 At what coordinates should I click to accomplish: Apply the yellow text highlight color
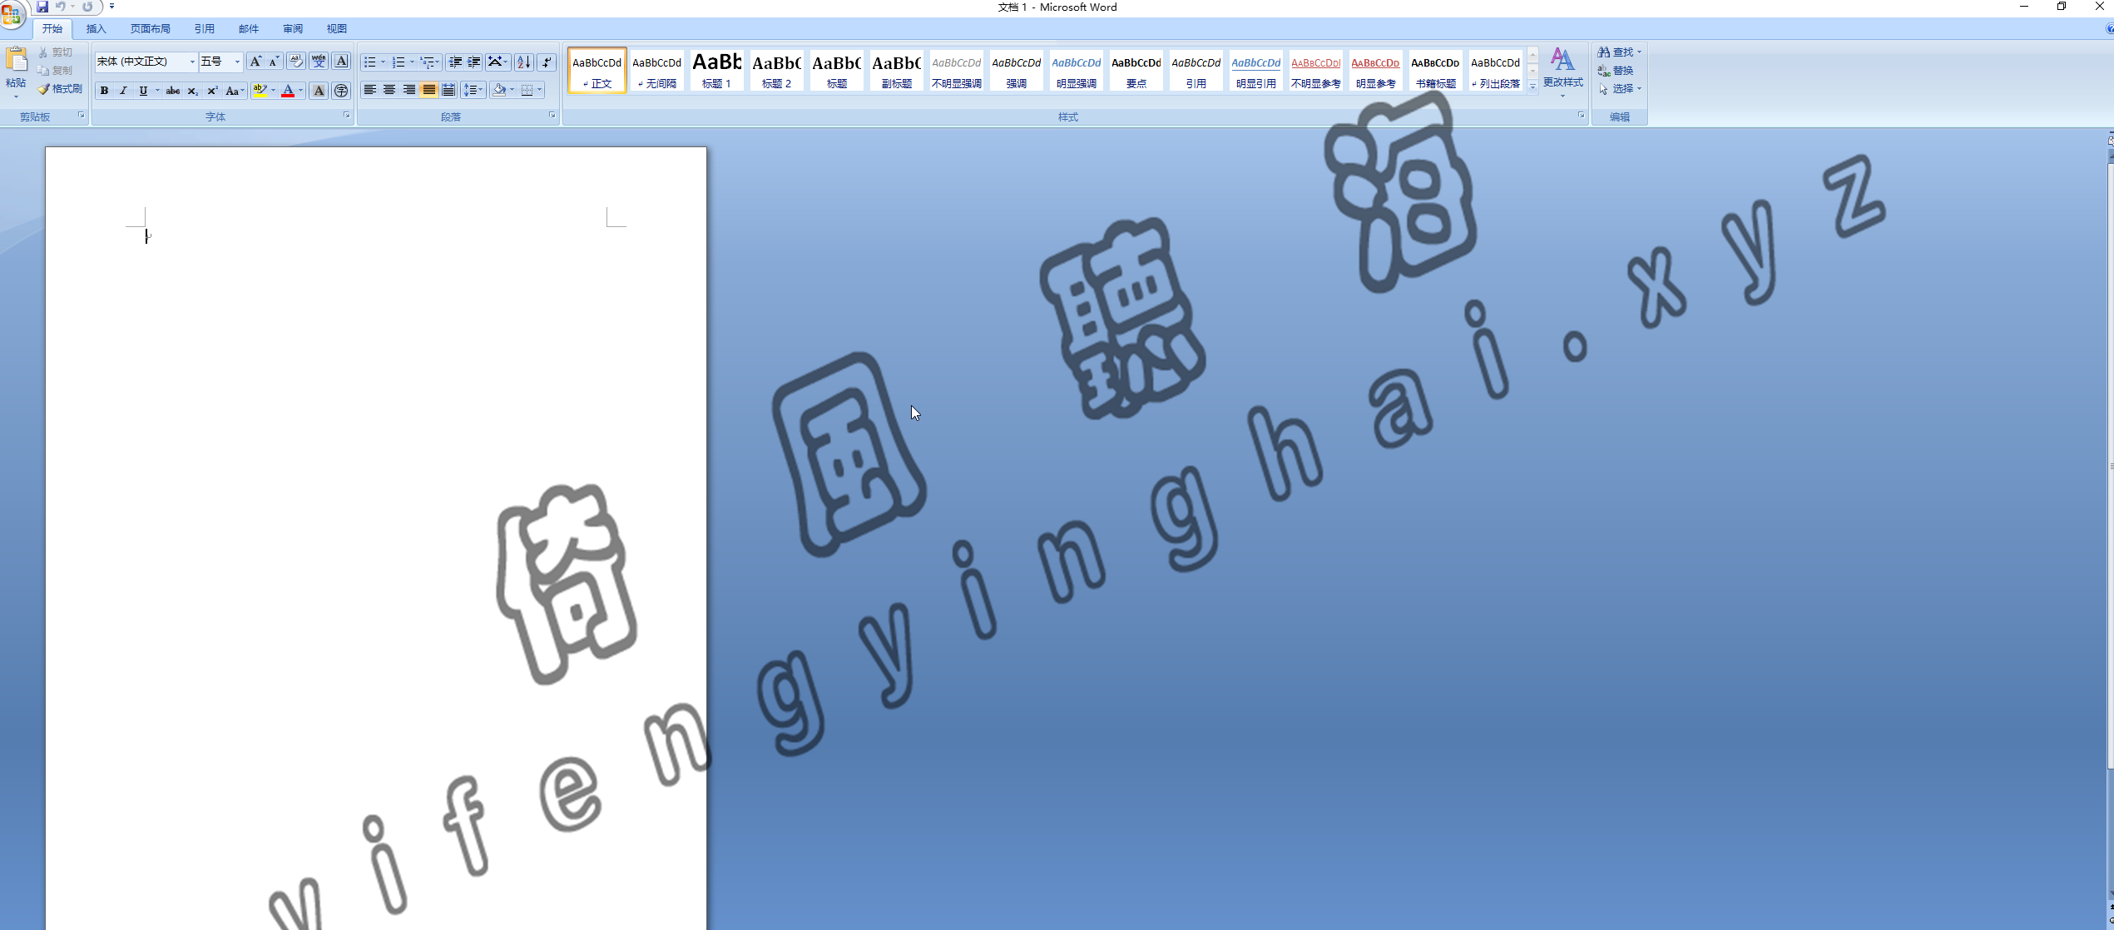tap(260, 91)
